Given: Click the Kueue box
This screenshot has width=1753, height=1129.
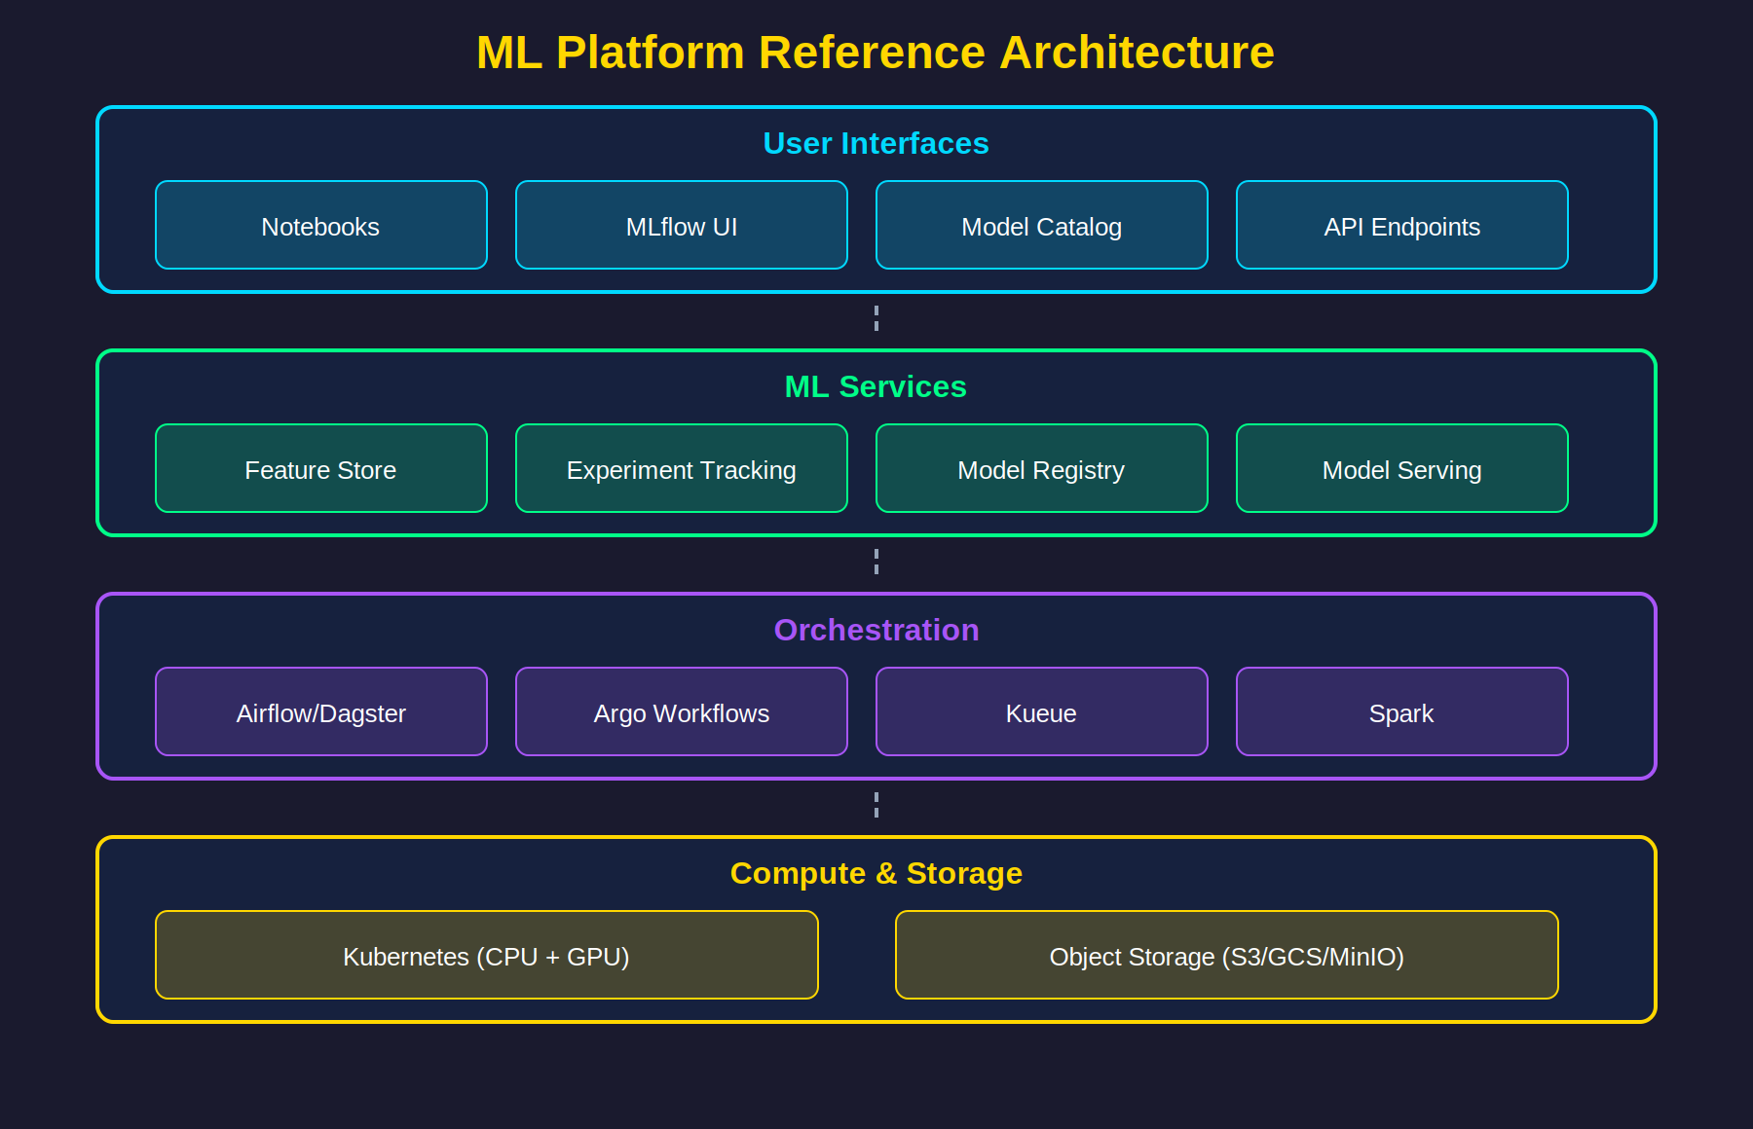Looking at the screenshot, I should click(x=1041, y=711).
